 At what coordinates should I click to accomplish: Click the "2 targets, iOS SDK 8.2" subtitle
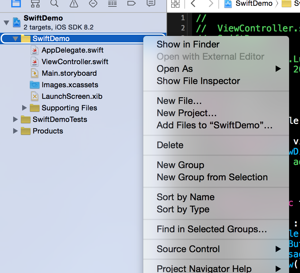point(58,27)
